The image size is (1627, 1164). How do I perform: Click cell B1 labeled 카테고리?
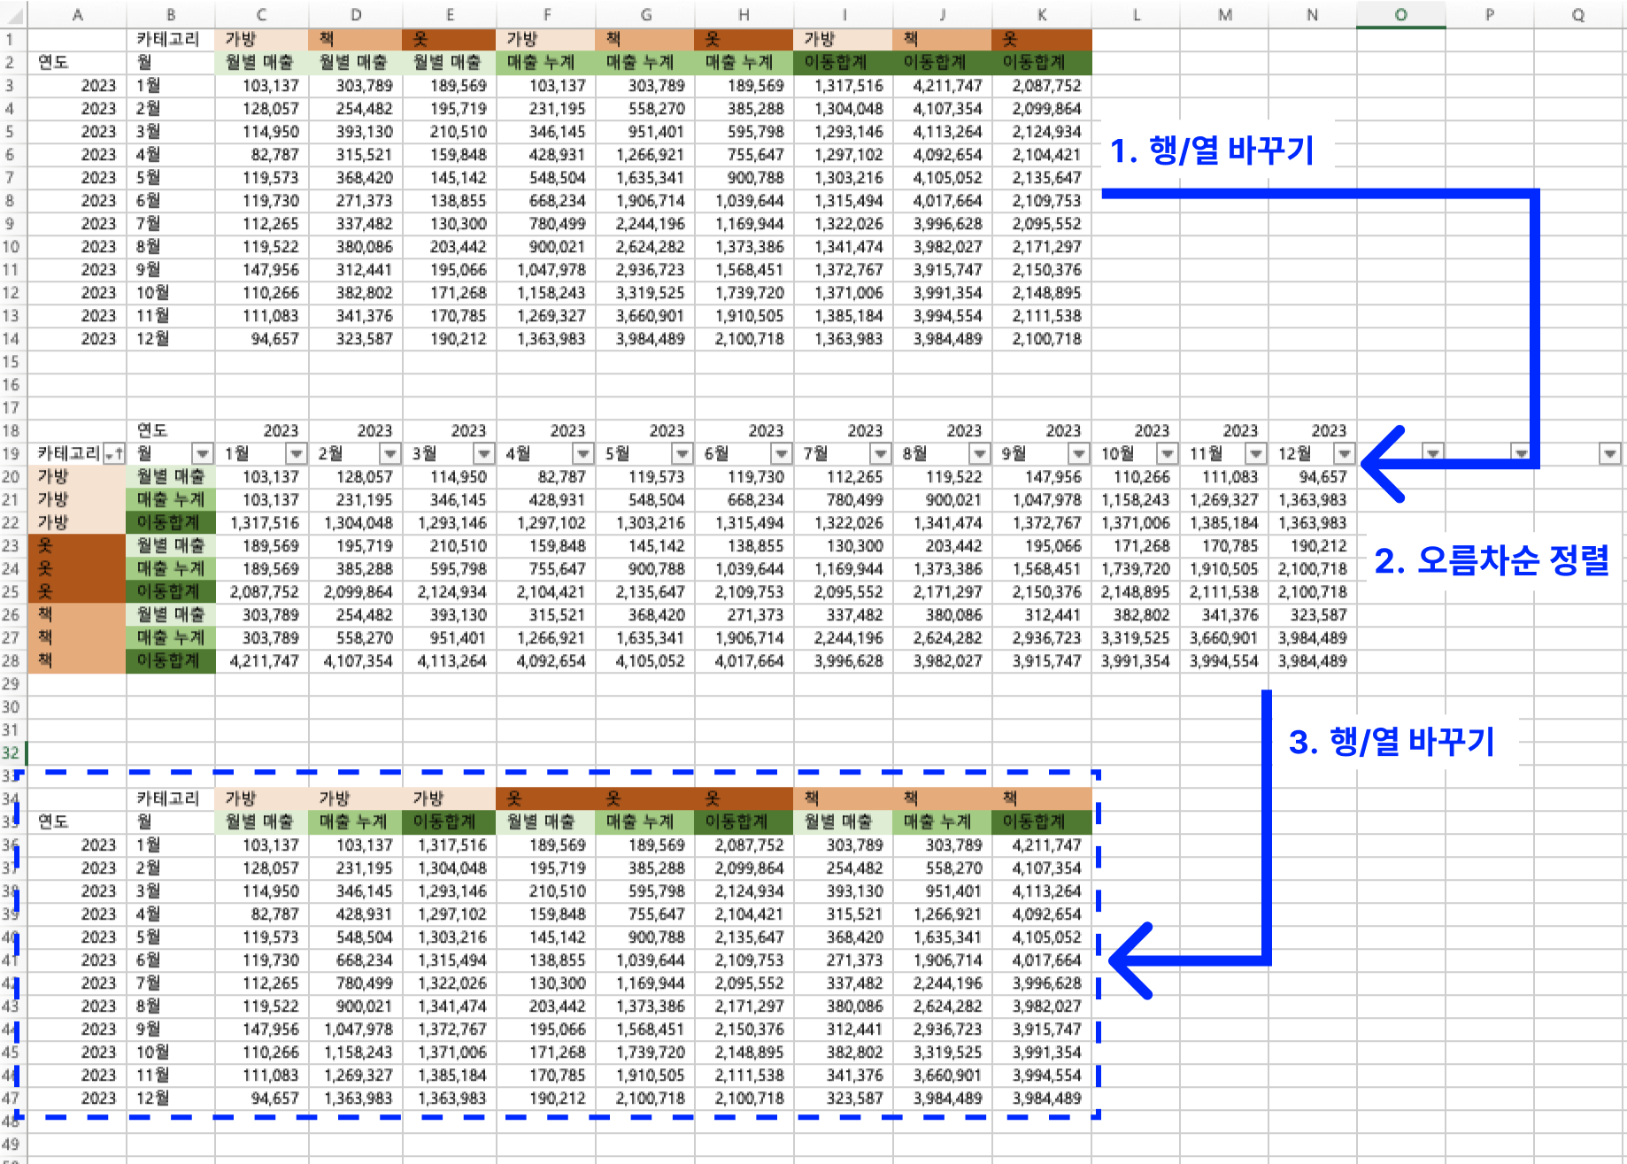coord(171,40)
